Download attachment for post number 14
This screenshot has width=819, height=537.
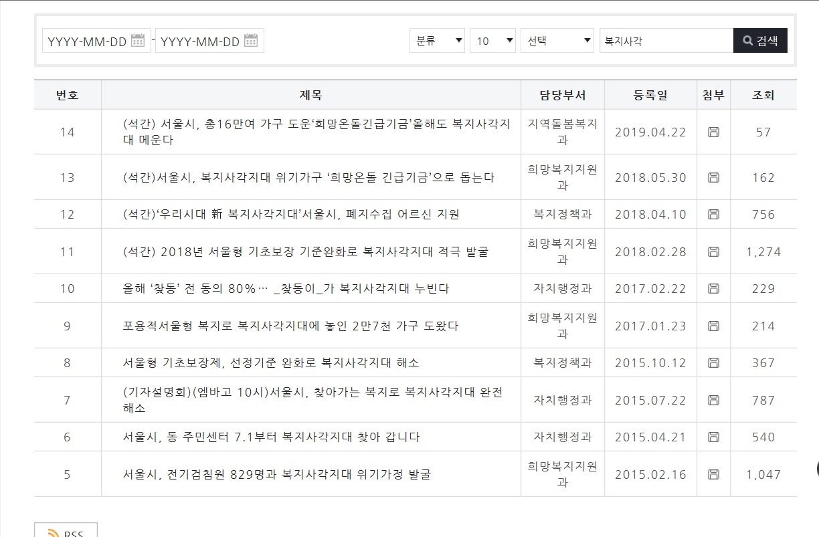713,132
